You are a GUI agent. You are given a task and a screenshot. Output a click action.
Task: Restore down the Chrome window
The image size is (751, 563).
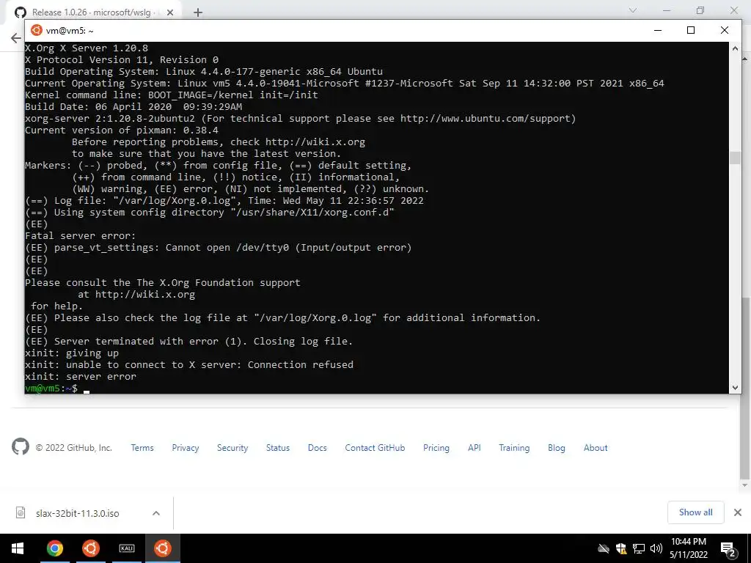(700, 10)
